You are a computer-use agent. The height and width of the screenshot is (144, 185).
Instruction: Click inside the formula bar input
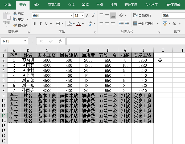coord(126,41)
